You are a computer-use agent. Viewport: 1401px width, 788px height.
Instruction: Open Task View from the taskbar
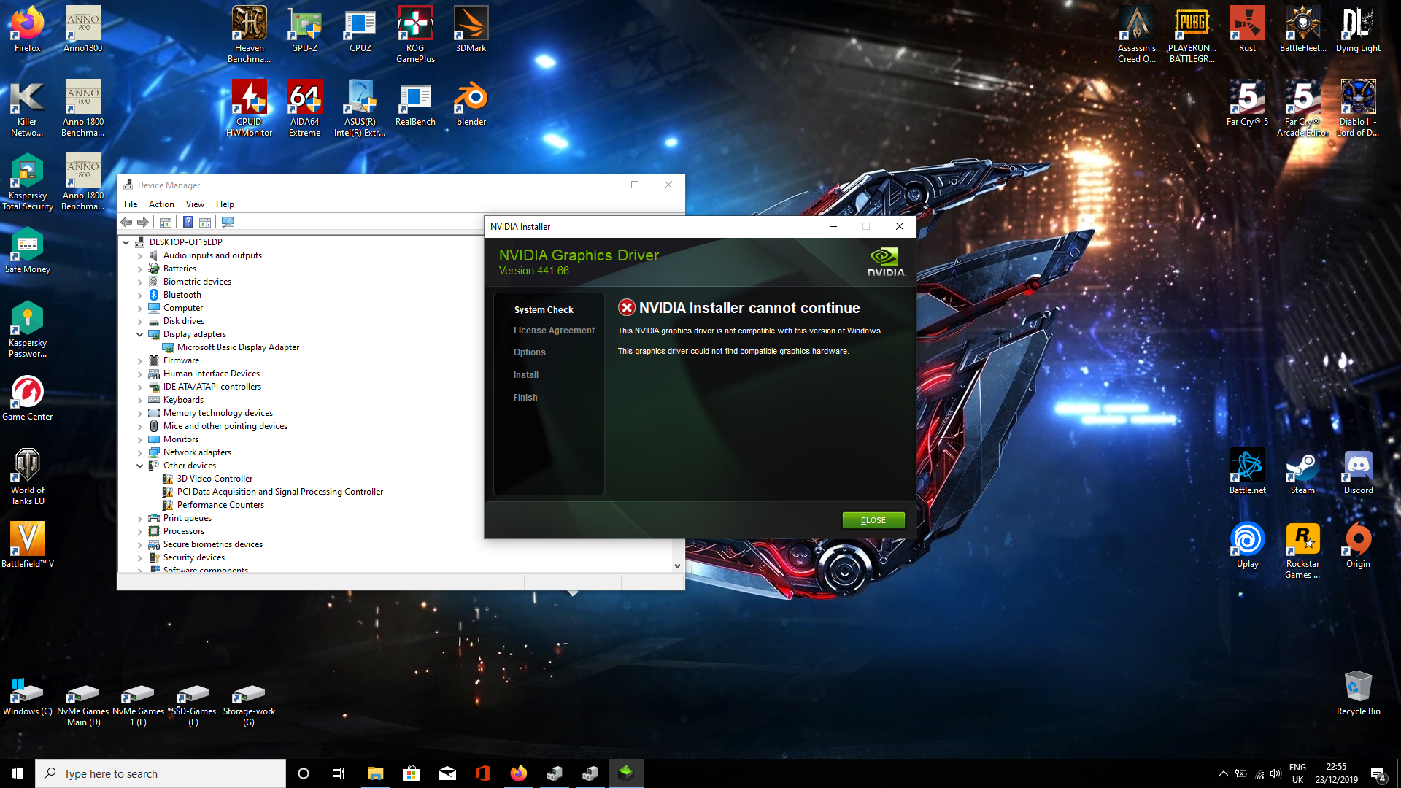click(339, 773)
